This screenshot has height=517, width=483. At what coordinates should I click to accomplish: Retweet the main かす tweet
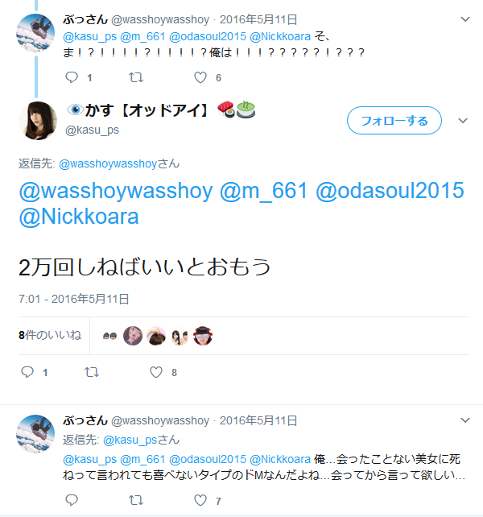point(92,372)
